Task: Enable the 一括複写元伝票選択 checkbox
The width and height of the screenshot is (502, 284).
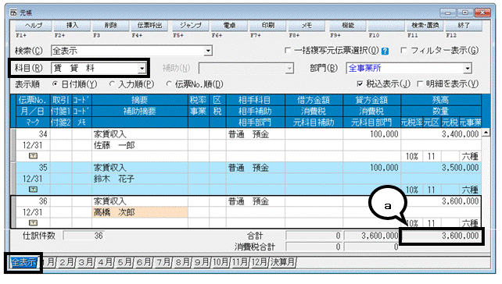Action: (288, 51)
